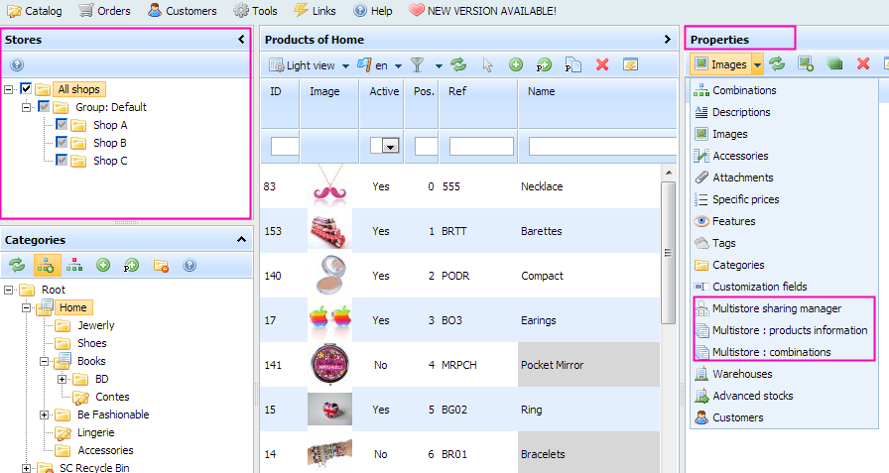The width and height of the screenshot is (889, 473).
Task: Expand the Be Fashionable category node
Action: [x=45, y=414]
